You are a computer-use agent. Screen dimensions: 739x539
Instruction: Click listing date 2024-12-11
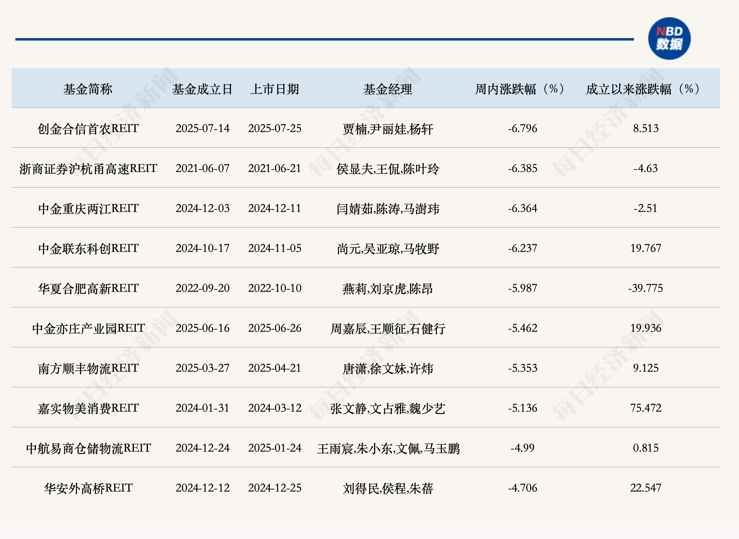pyautogui.click(x=275, y=208)
